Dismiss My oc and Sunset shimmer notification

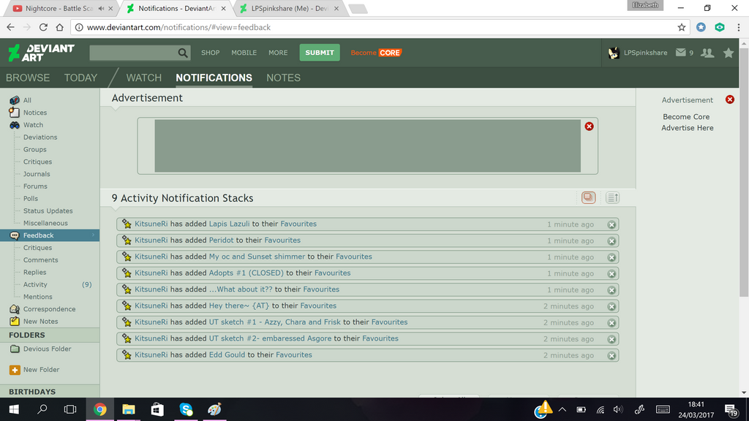[611, 257]
